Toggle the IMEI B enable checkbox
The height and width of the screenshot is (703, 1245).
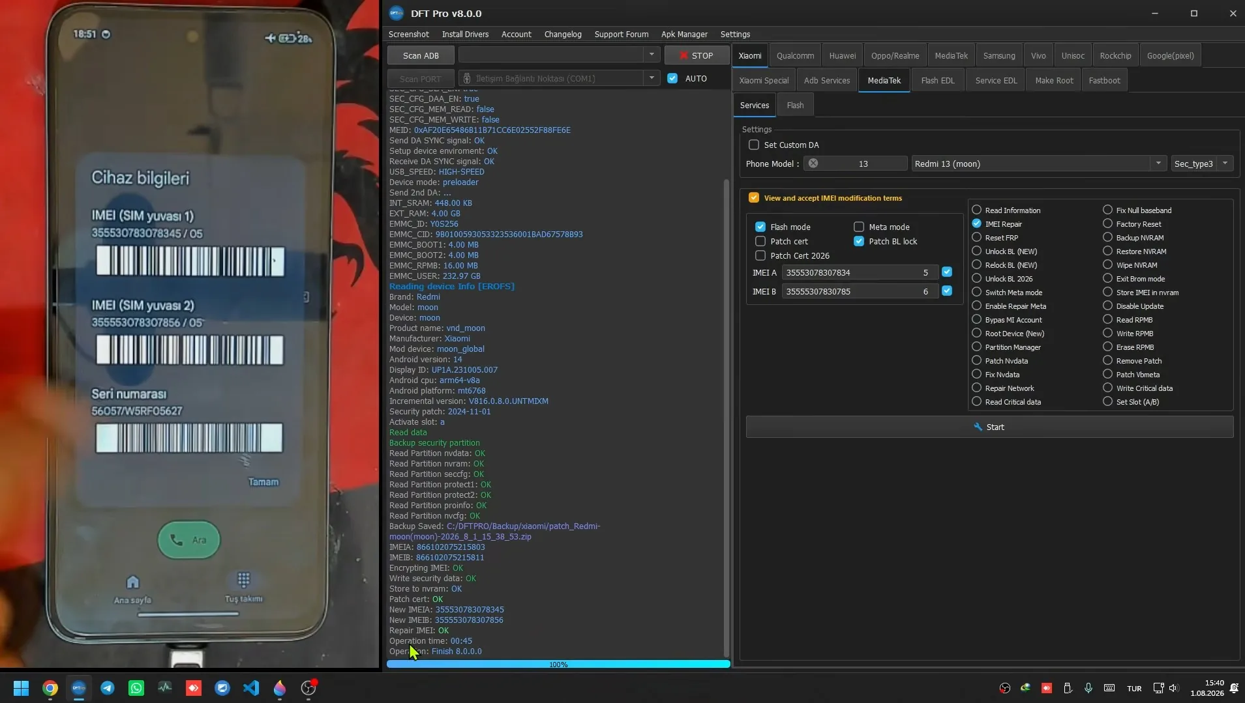[947, 291]
